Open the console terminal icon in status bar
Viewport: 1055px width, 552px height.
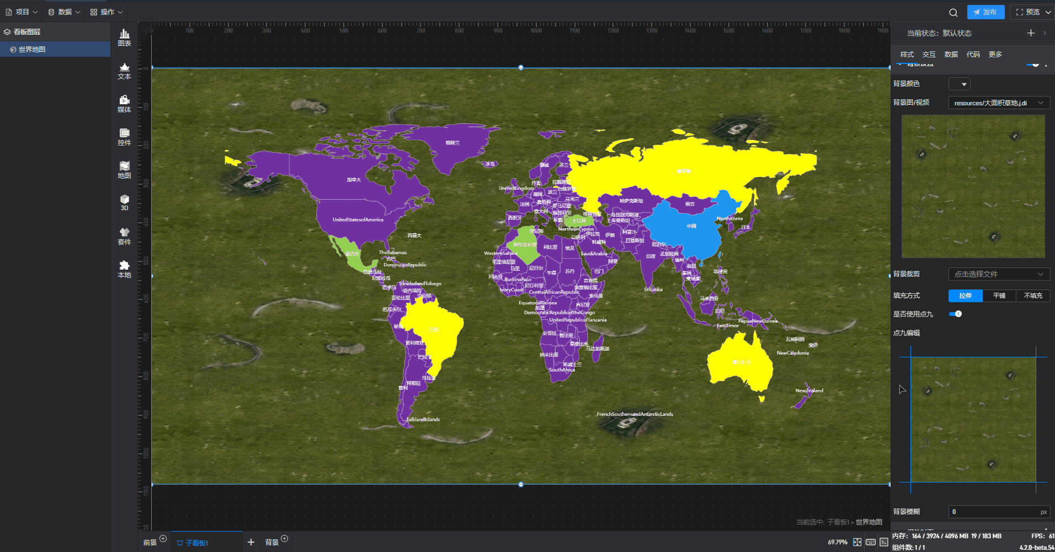pos(884,542)
